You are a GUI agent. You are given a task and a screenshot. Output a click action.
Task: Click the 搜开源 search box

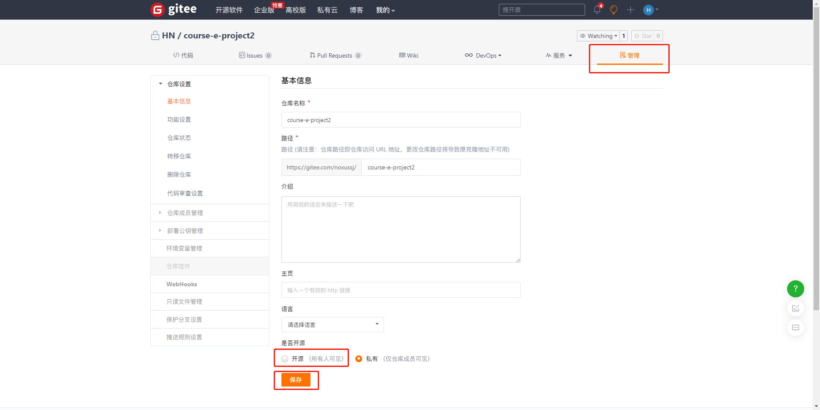pyautogui.click(x=542, y=10)
